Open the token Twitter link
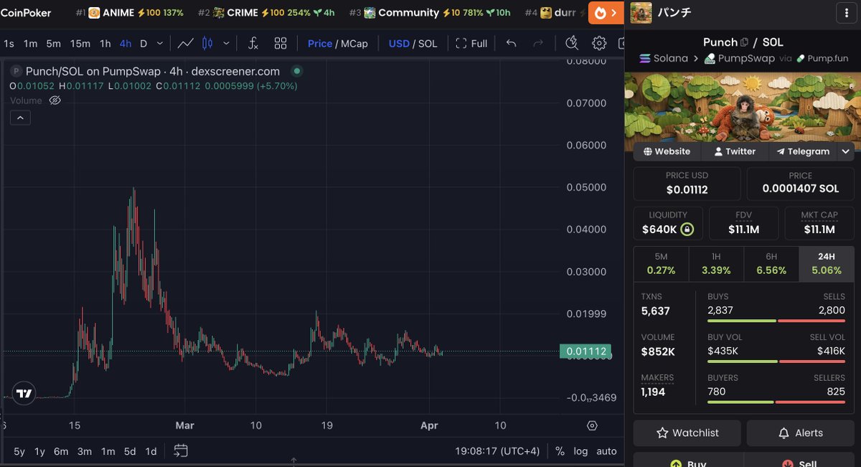This screenshot has width=861, height=467. (735, 151)
